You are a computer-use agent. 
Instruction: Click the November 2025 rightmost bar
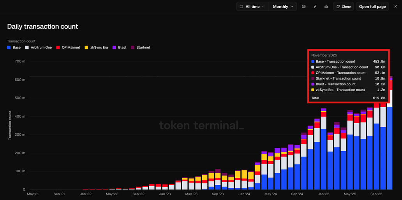pos(390,148)
